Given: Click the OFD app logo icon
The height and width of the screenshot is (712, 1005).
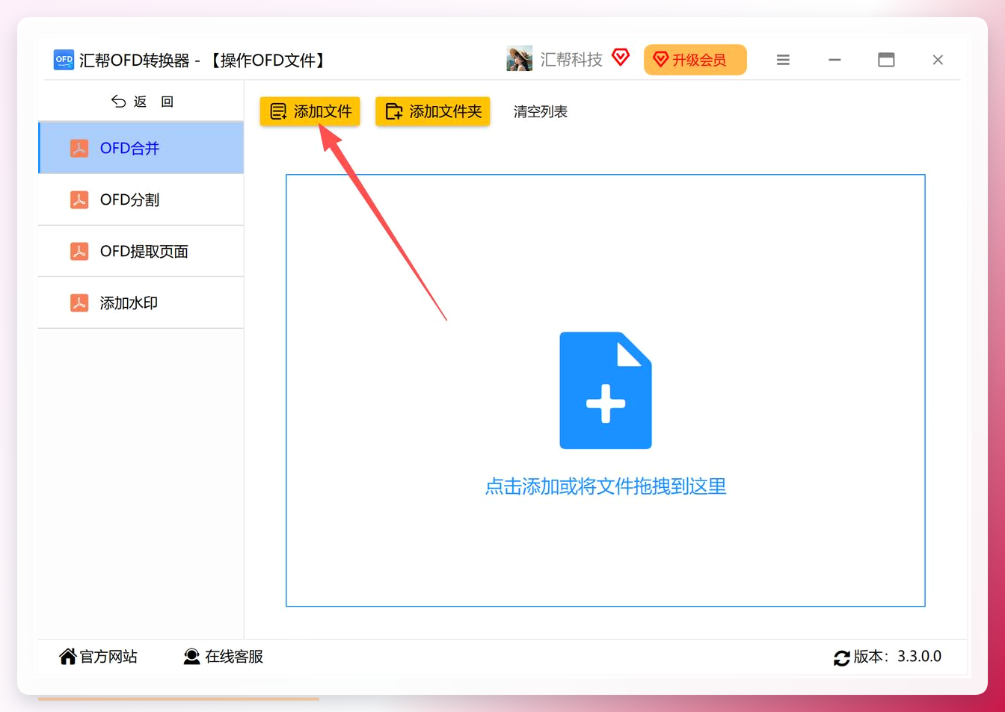Looking at the screenshot, I should click(x=64, y=60).
